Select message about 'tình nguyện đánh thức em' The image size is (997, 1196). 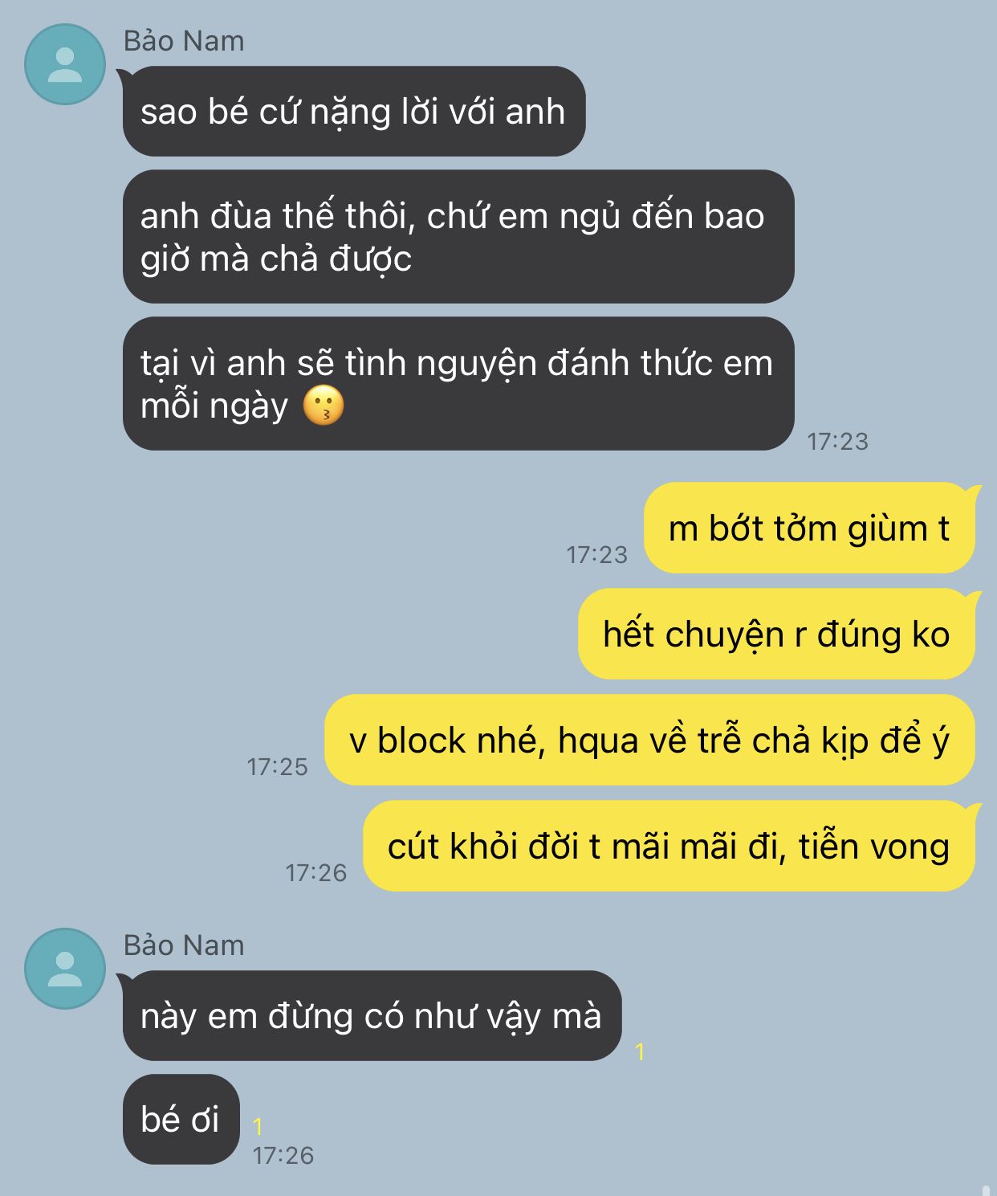click(458, 383)
